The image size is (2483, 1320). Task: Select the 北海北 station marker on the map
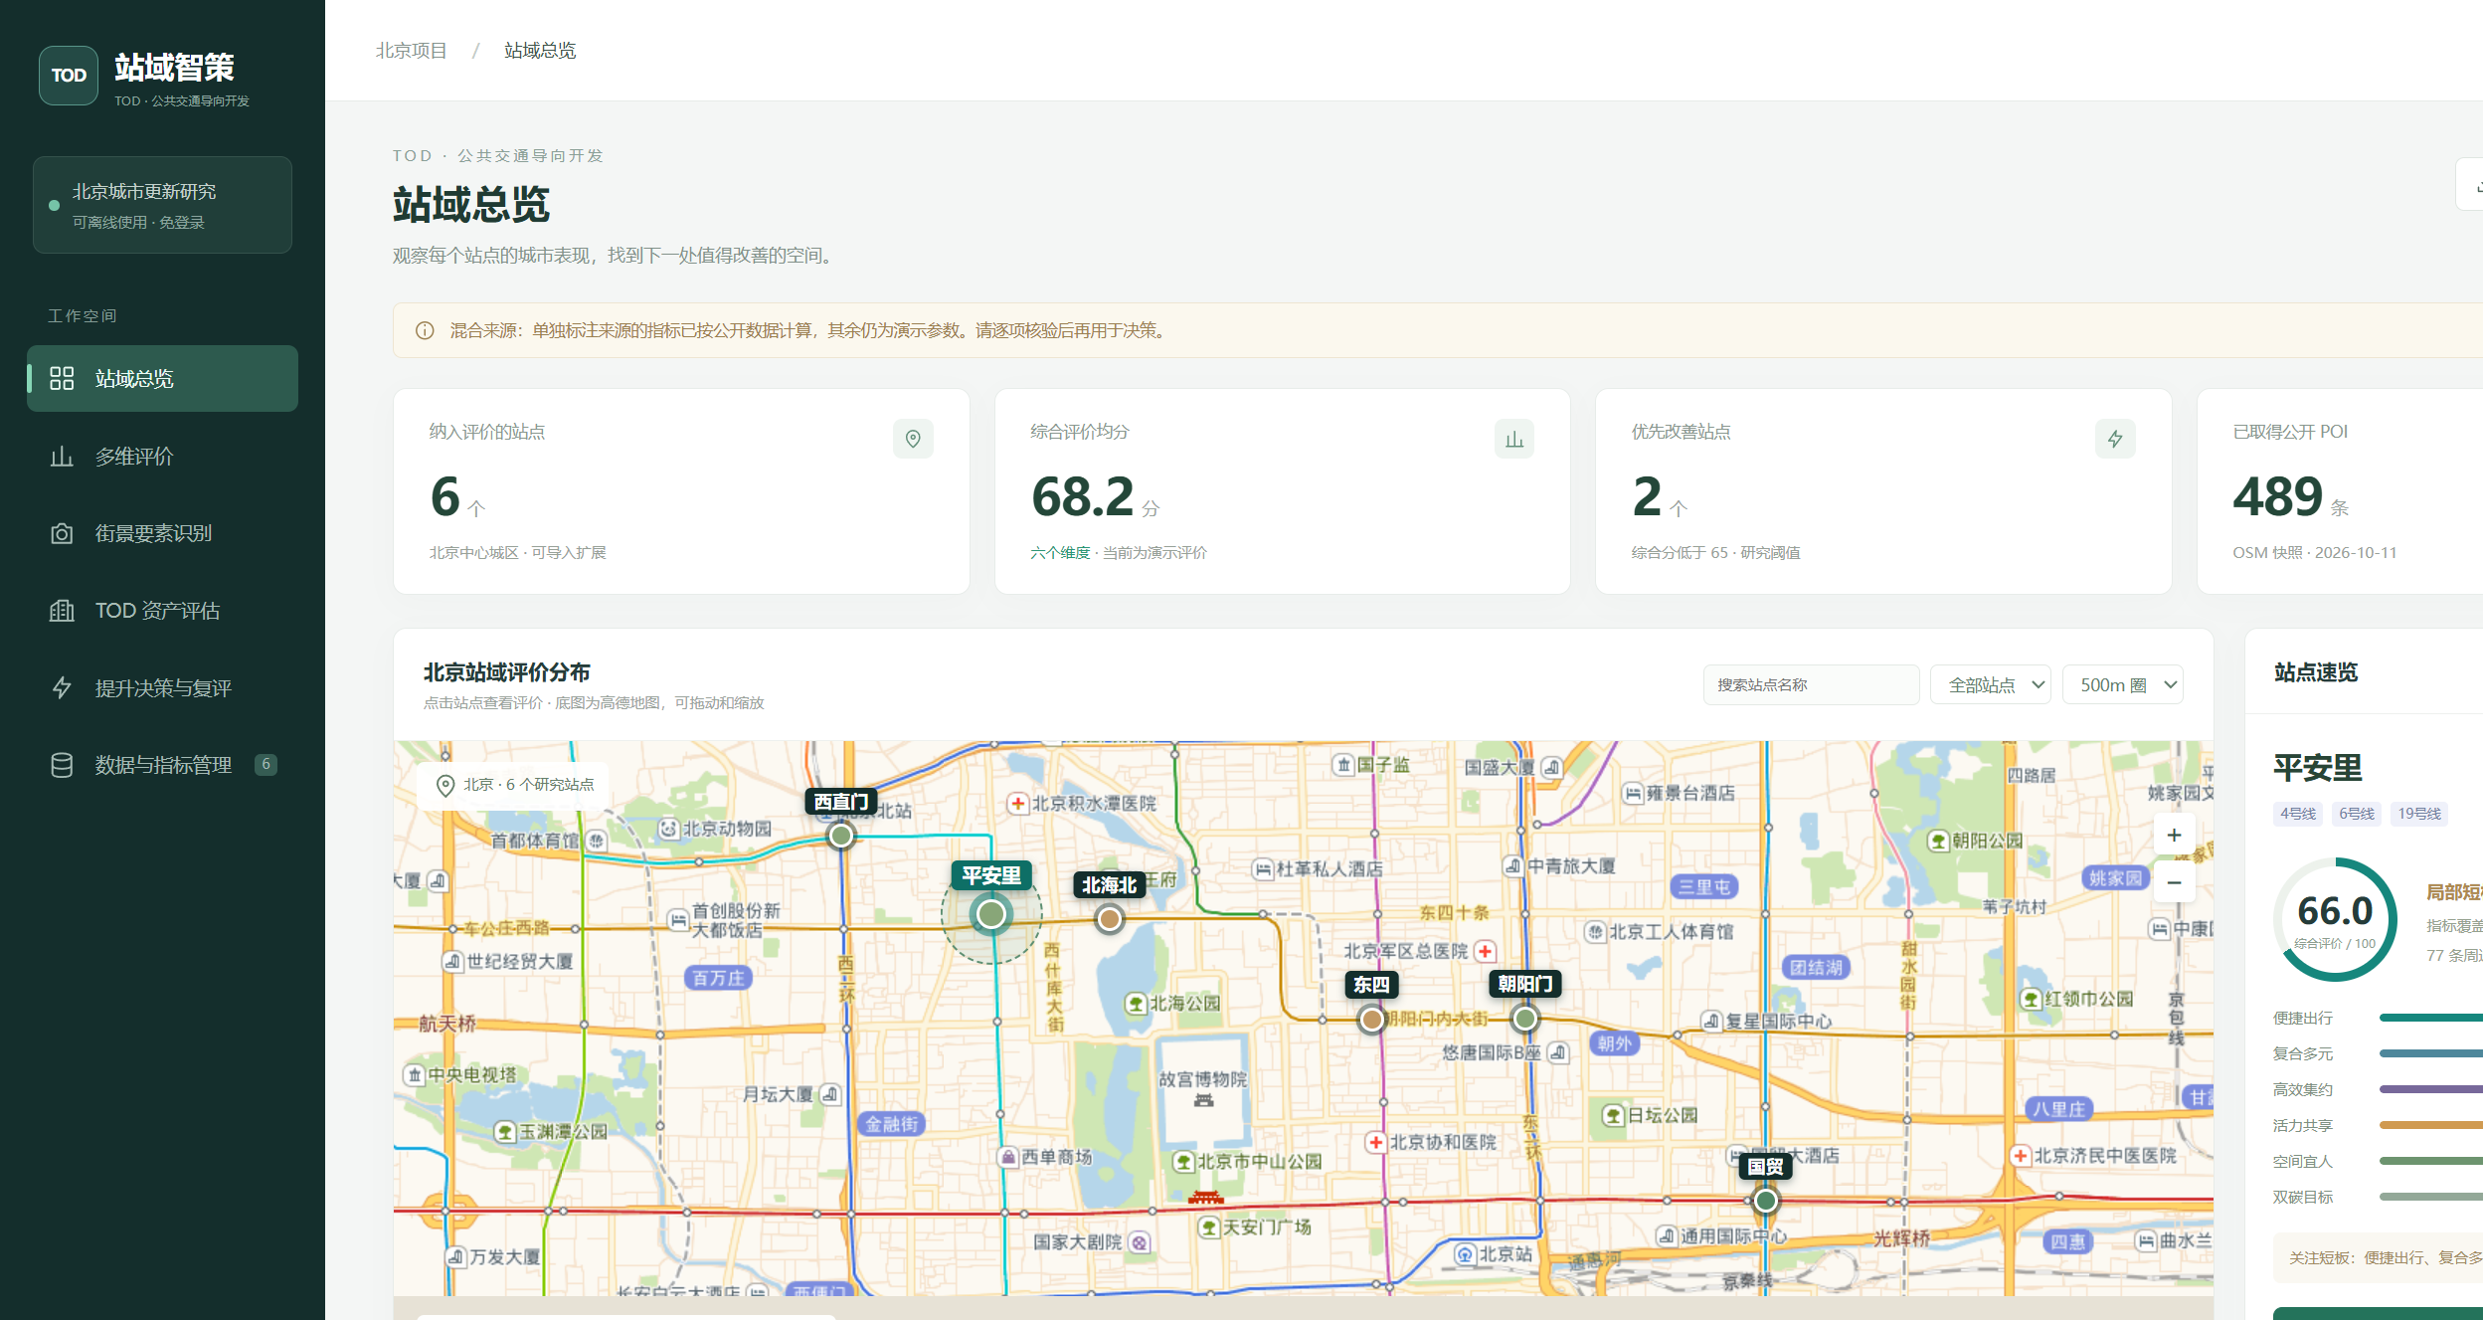click(x=1110, y=919)
